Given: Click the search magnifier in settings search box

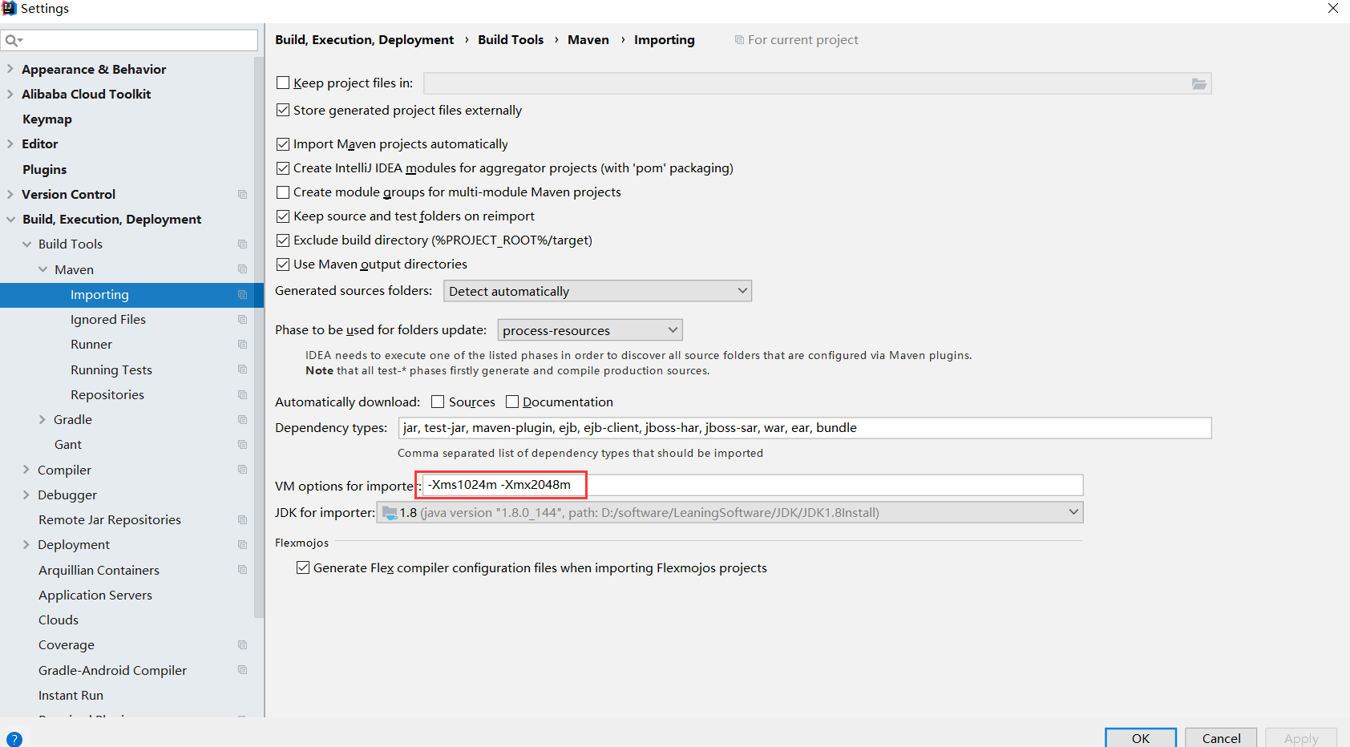Looking at the screenshot, I should click(x=11, y=39).
